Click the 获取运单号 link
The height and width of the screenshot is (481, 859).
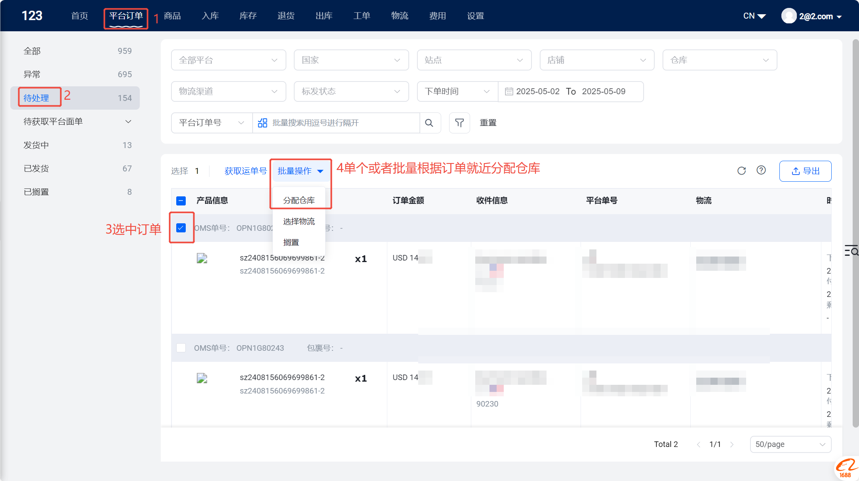click(x=246, y=171)
